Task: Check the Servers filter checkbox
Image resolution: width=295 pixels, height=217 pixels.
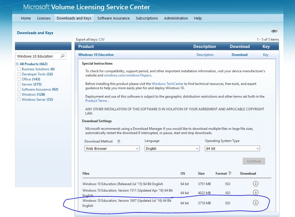Action: tap(19, 84)
